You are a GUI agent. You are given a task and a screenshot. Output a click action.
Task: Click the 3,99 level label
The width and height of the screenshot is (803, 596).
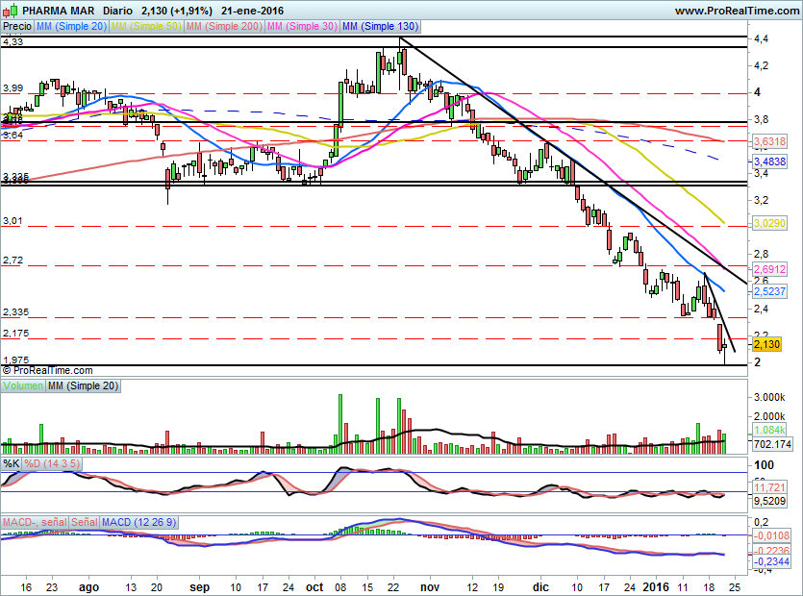click(13, 88)
